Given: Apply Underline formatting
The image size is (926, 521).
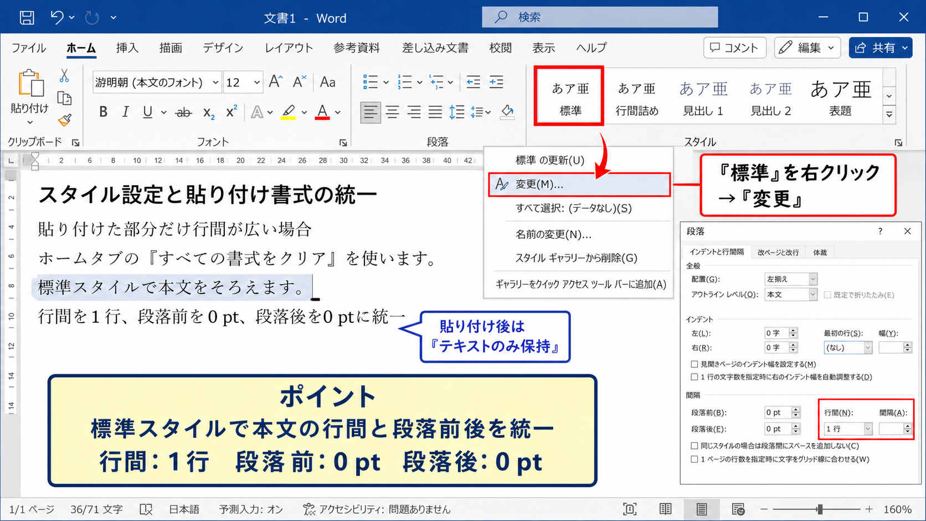Looking at the screenshot, I should pyautogui.click(x=147, y=112).
